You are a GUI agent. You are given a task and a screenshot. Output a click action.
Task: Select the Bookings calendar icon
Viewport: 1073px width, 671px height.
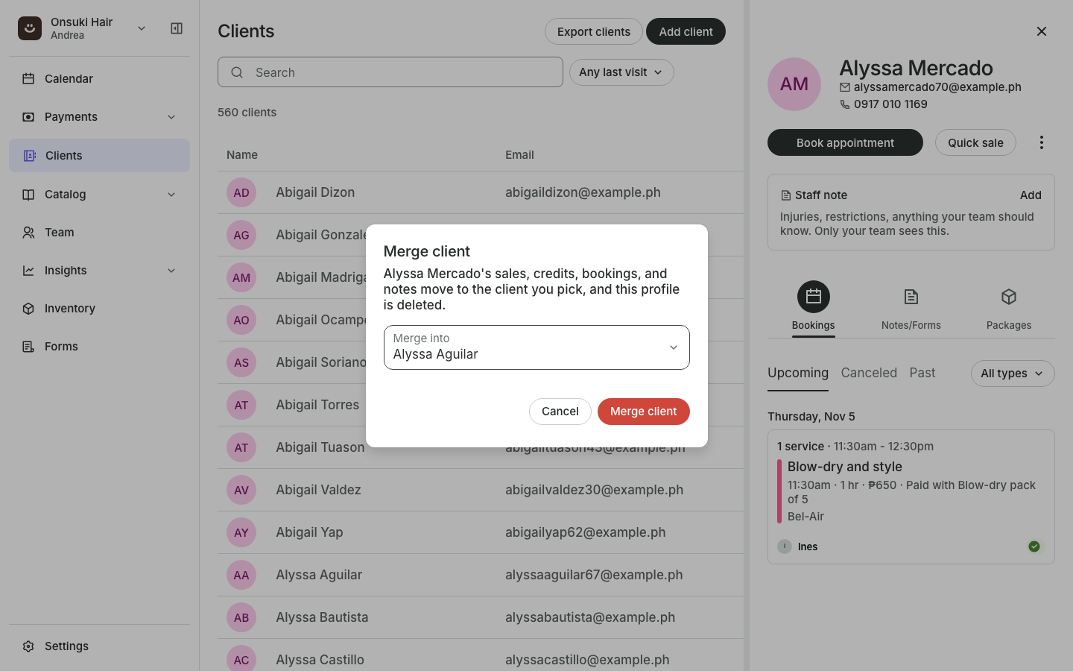click(x=814, y=297)
